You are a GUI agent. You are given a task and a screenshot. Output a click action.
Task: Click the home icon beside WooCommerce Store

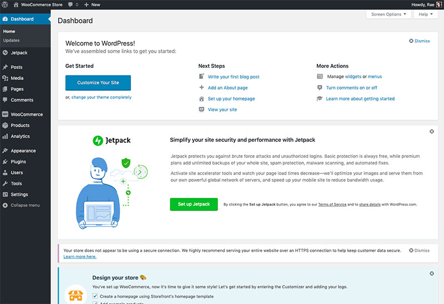(x=16, y=4)
